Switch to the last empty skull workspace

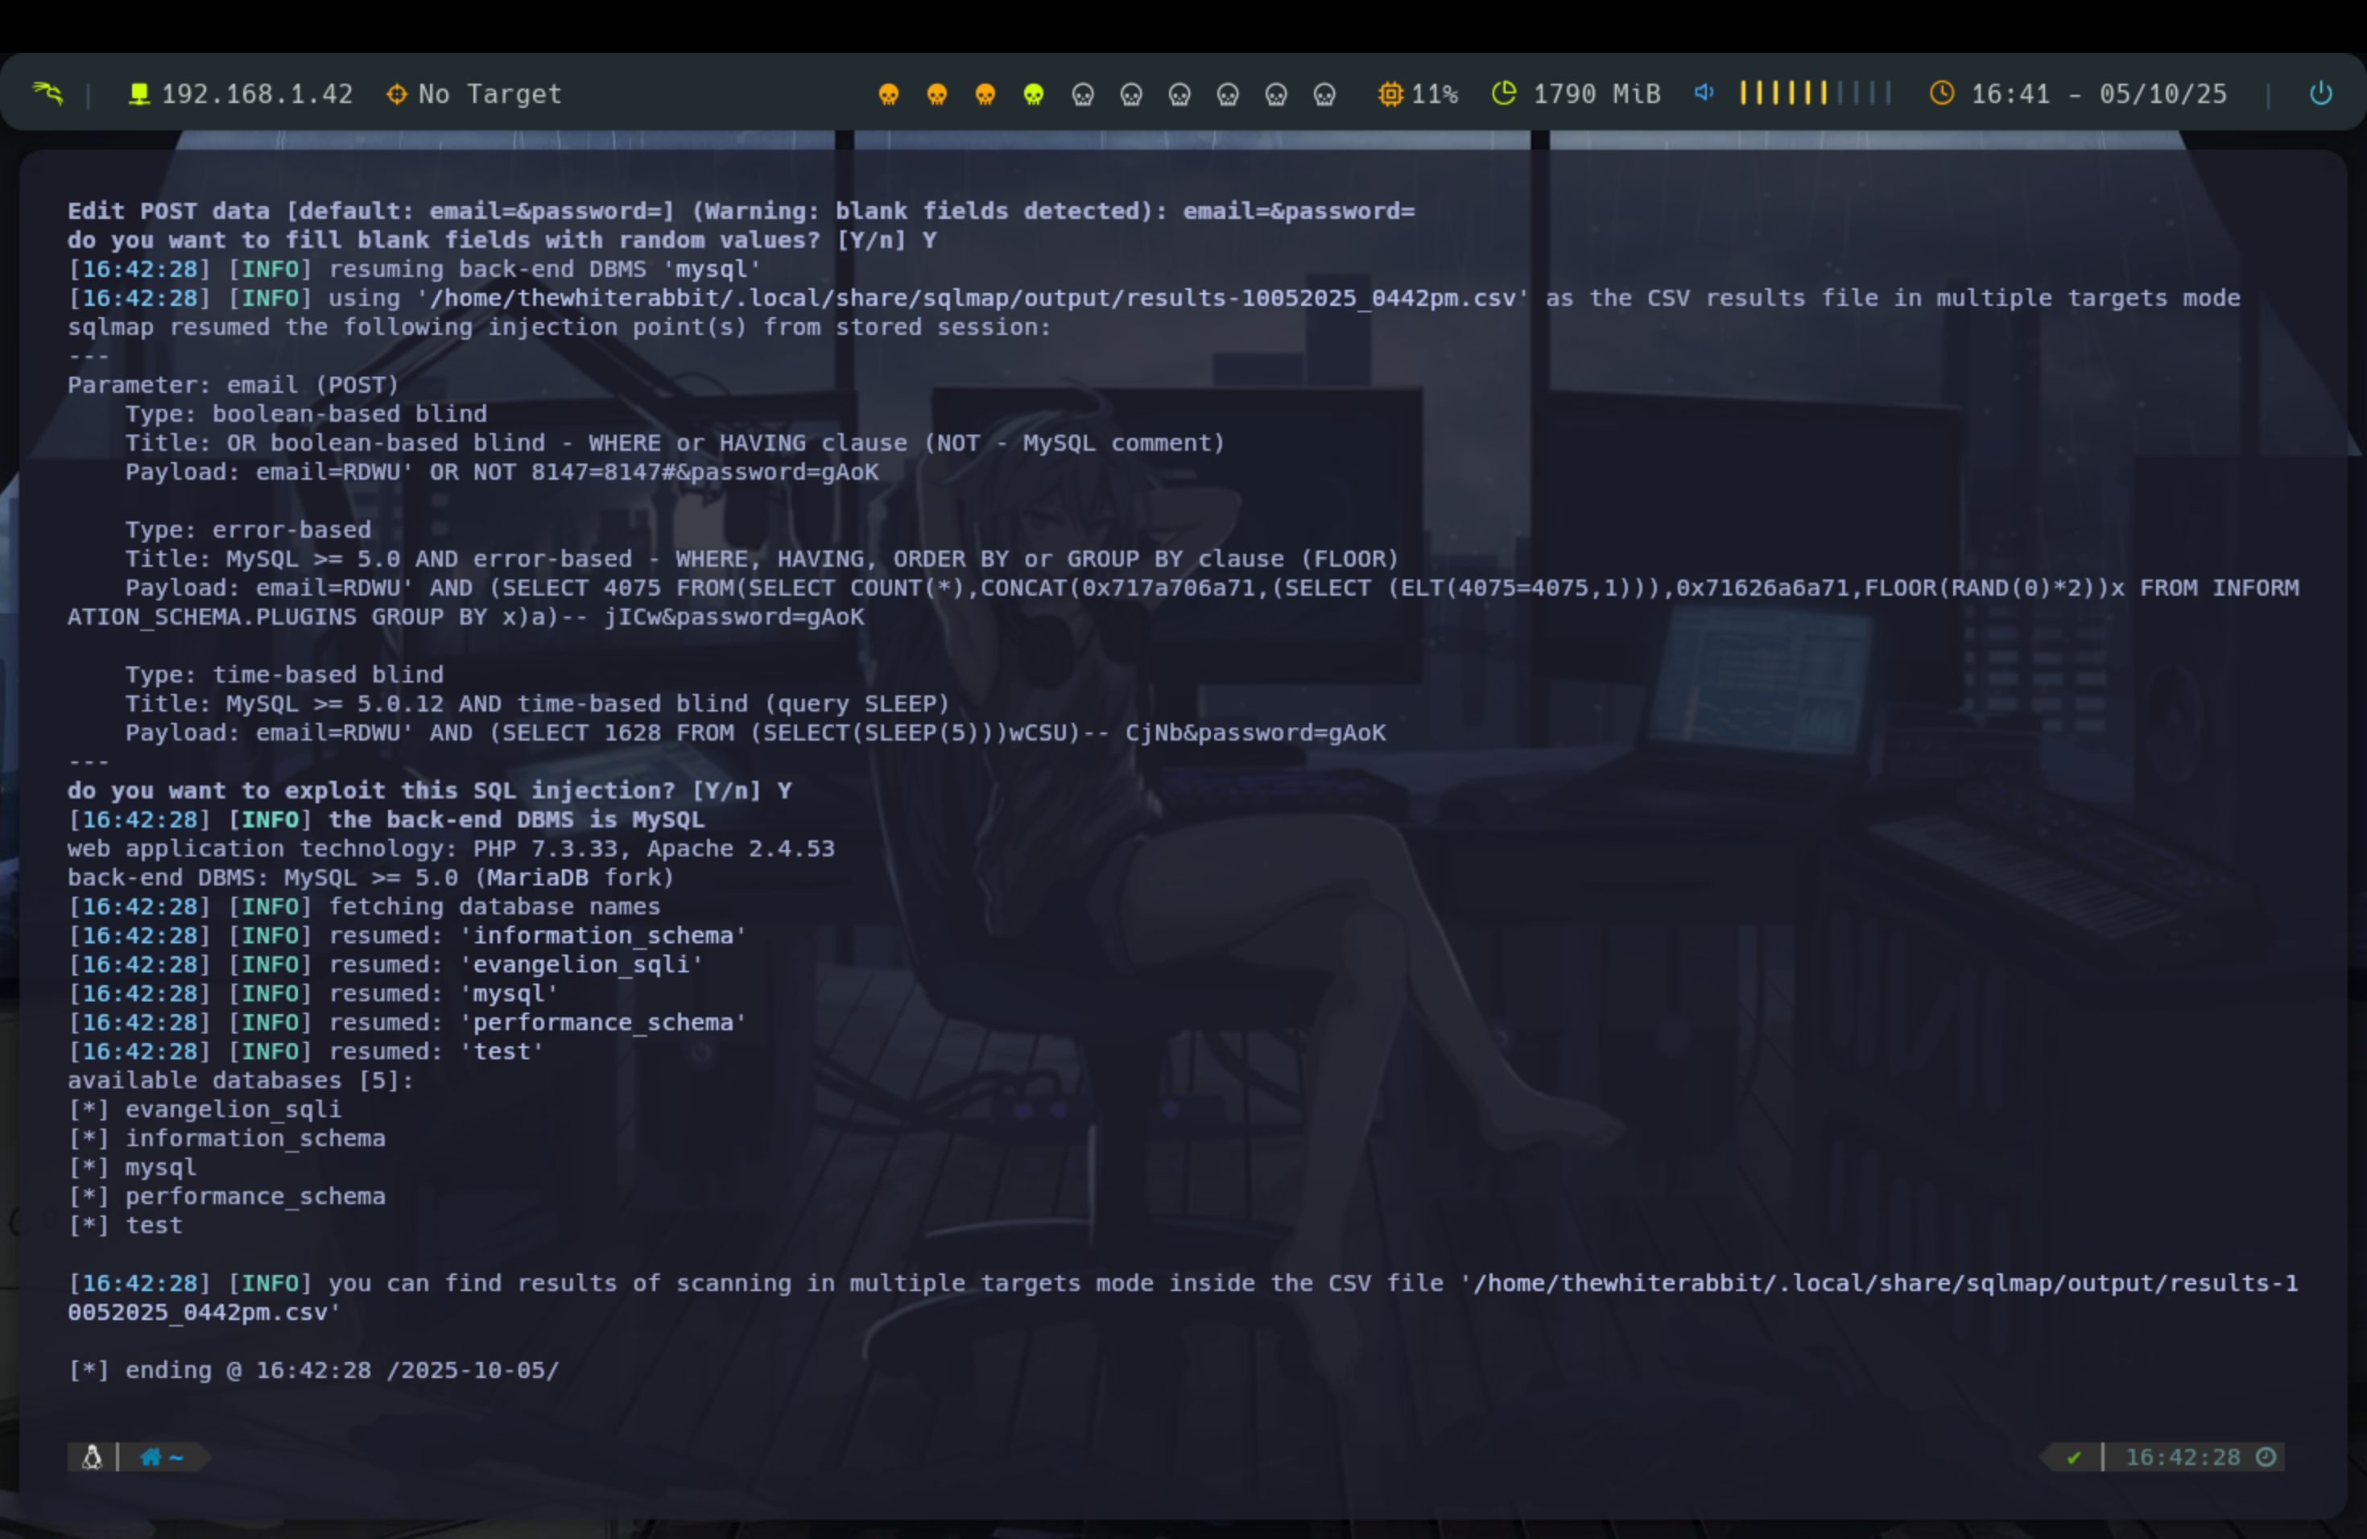(x=1324, y=94)
